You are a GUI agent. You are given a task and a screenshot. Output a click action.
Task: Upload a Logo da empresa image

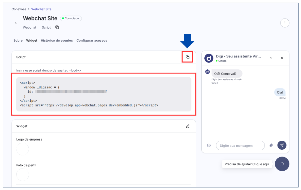point(23,149)
